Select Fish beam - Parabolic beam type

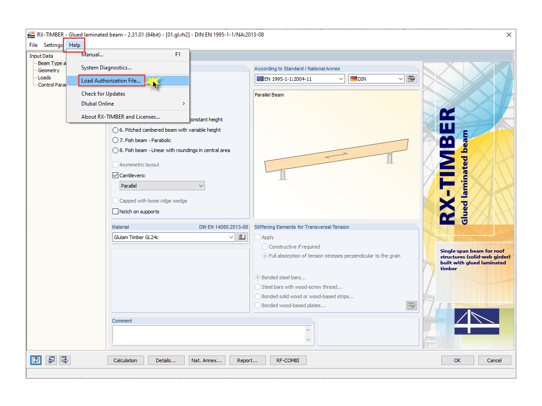click(x=115, y=140)
